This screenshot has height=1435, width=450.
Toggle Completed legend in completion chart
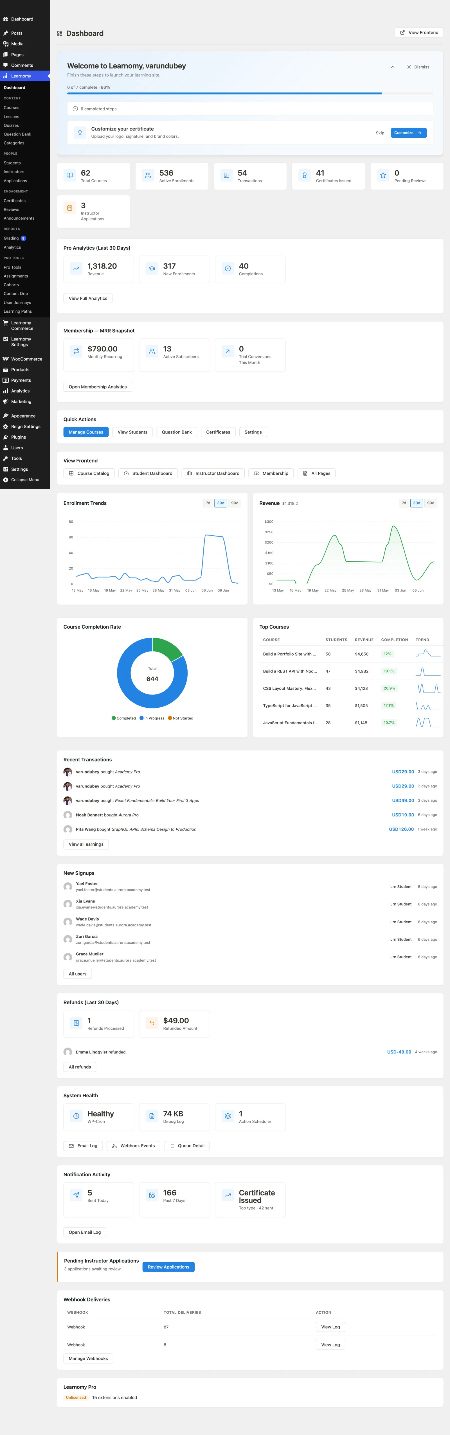[124, 718]
